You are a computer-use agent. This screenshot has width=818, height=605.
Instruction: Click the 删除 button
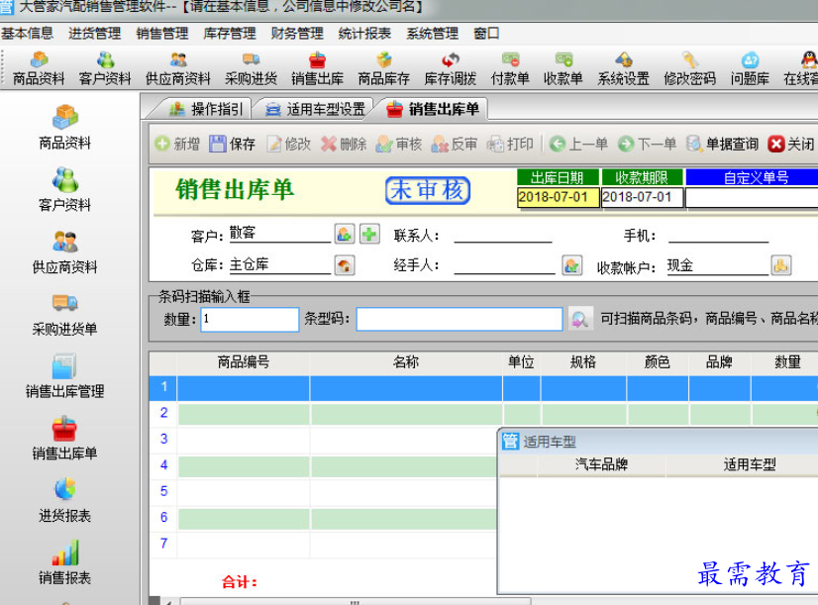click(x=344, y=144)
